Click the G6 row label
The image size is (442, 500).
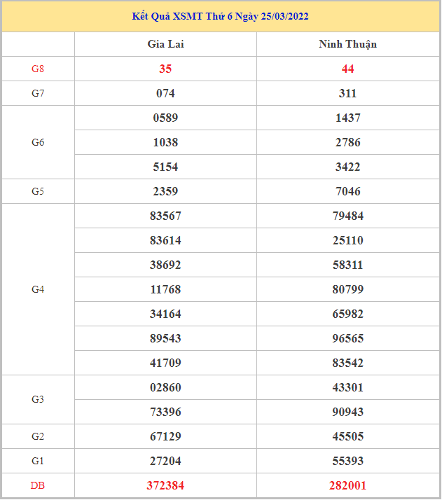tap(38, 142)
